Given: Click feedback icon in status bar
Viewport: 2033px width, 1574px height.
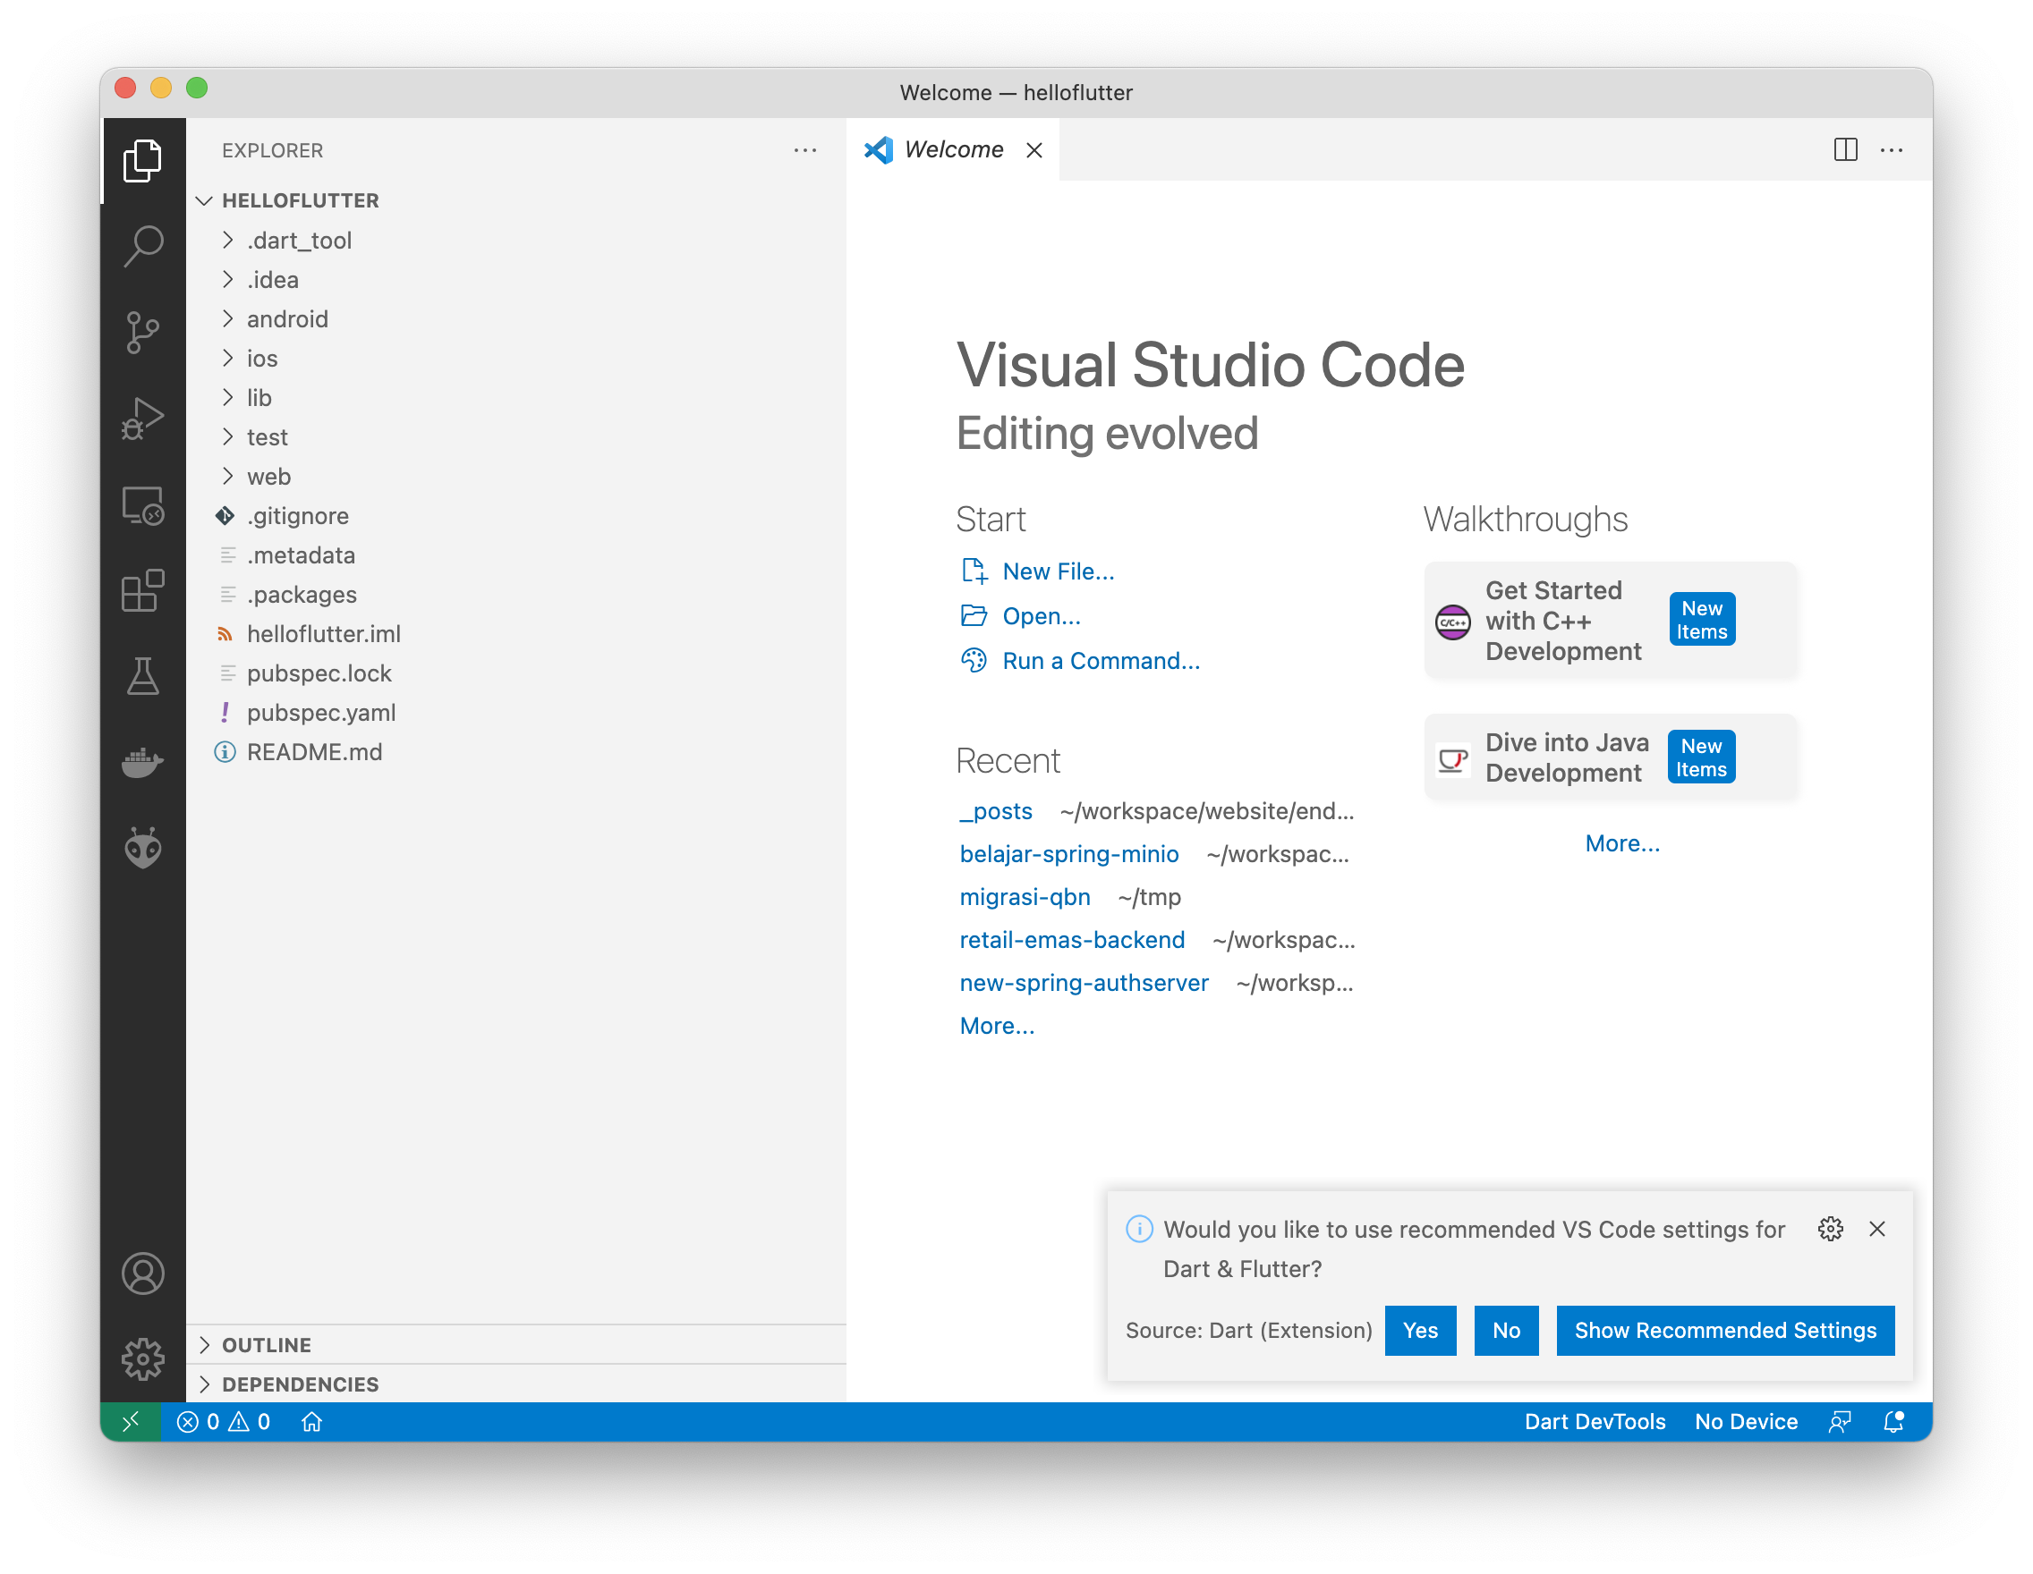Looking at the screenshot, I should pyautogui.click(x=1840, y=1420).
